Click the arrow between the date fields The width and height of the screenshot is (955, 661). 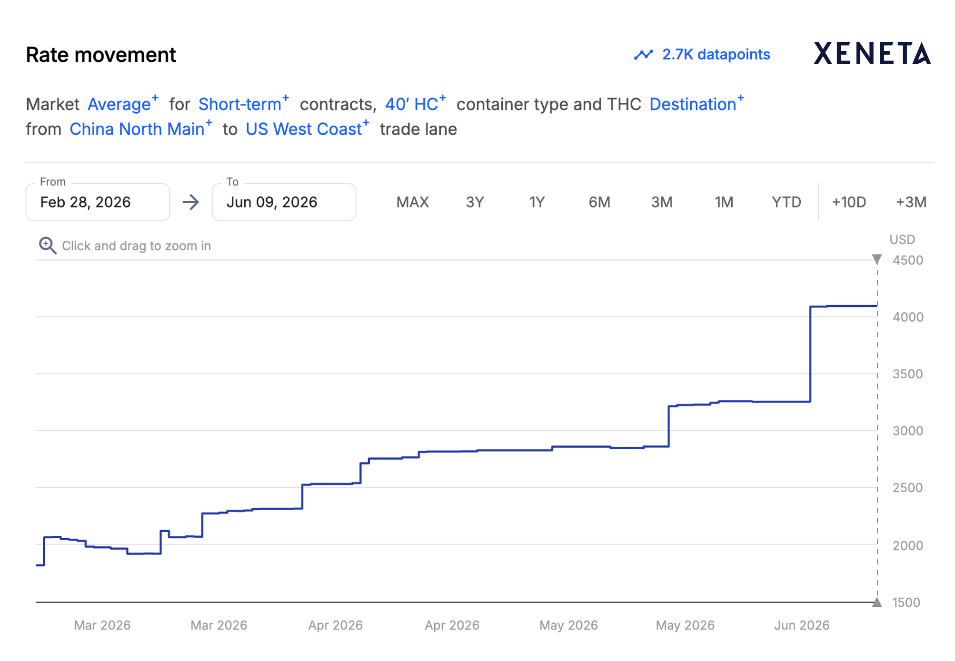pyautogui.click(x=191, y=202)
